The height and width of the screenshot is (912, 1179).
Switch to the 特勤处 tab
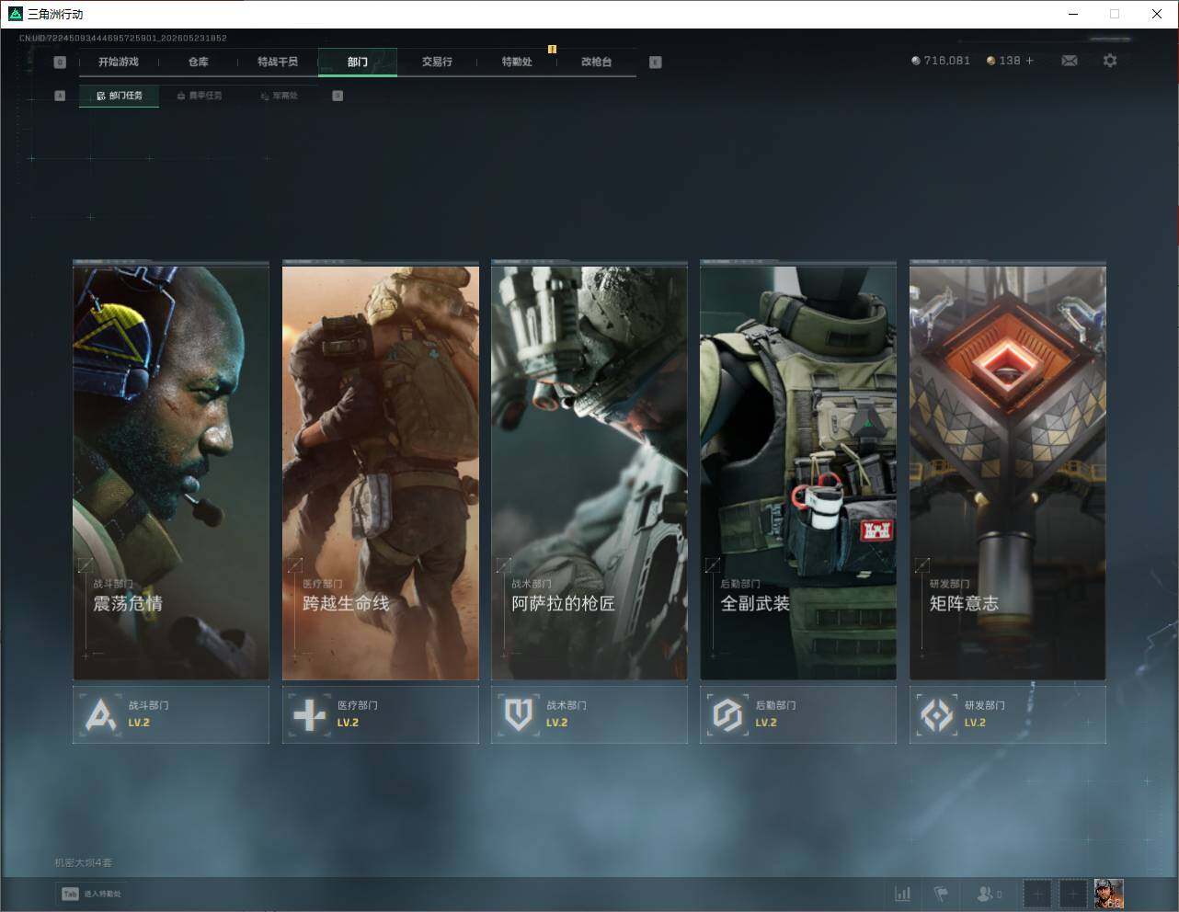pos(517,62)
